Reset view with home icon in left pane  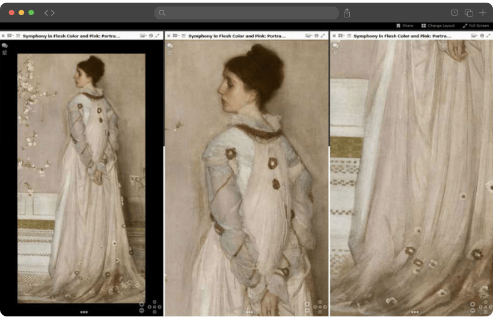(155, 307)
